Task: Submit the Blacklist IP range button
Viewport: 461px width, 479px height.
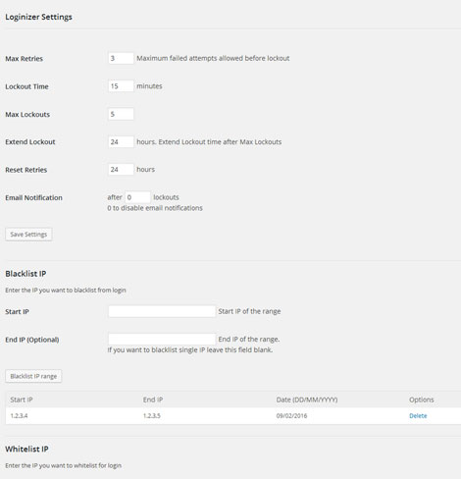Action: coord(33,376)
